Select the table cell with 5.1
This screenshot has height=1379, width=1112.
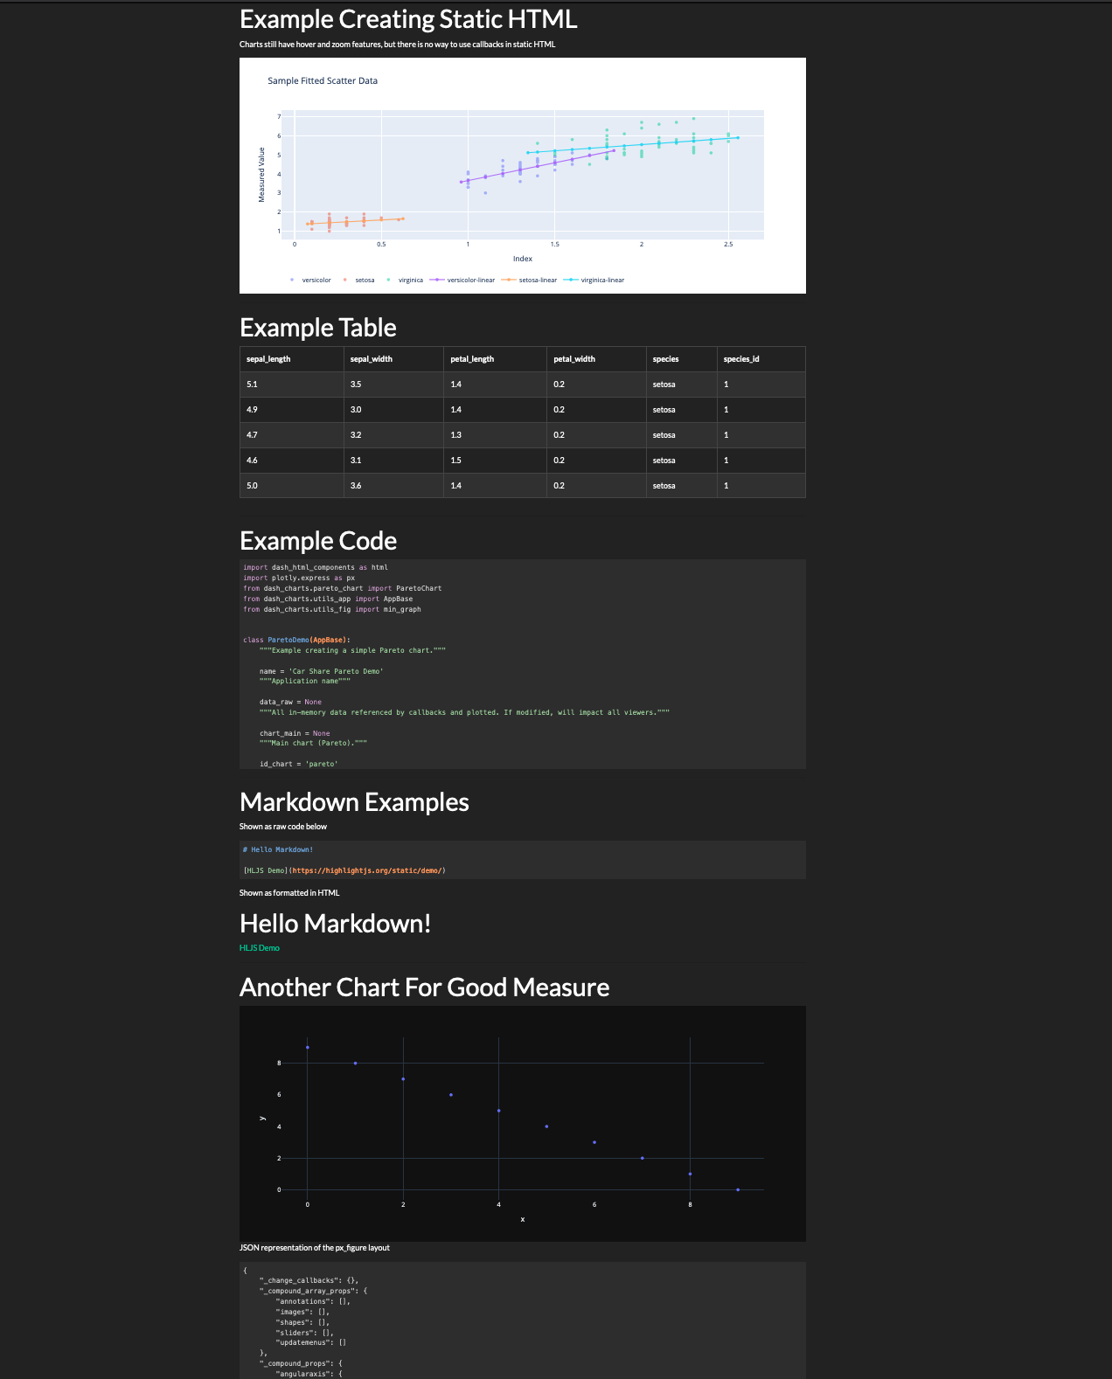pos(292,385)
